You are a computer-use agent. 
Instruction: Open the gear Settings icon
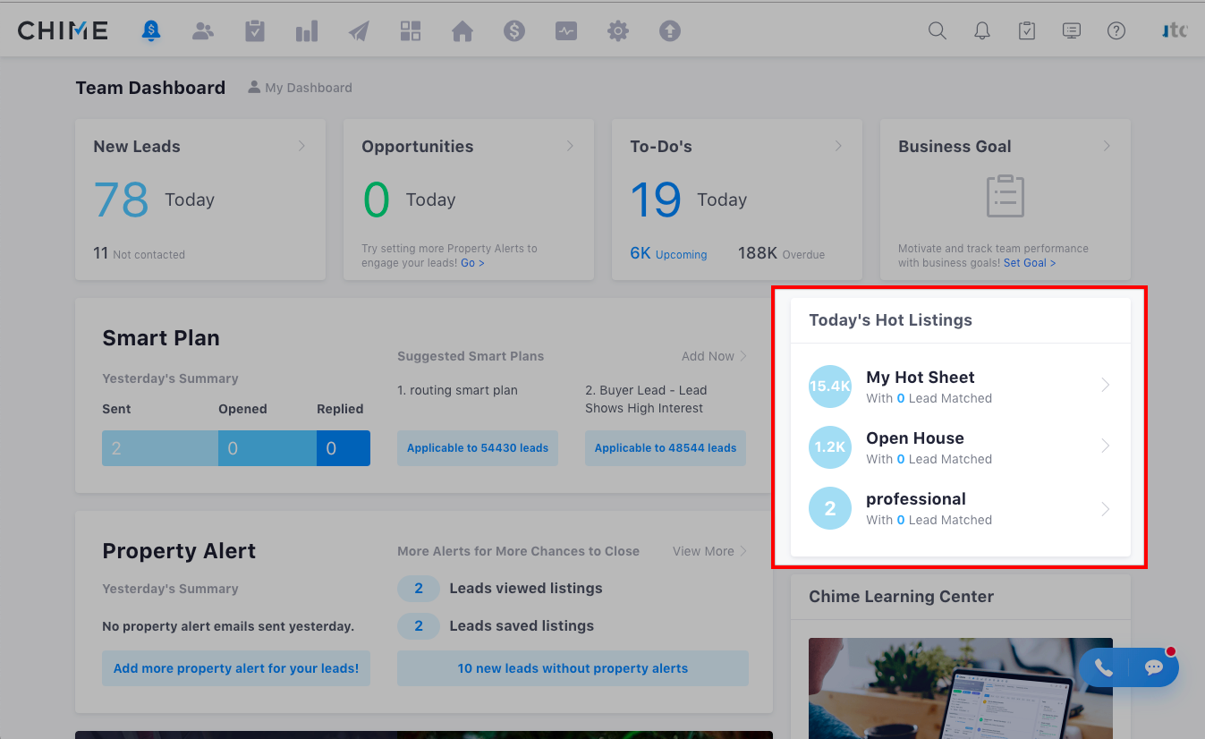617,31
